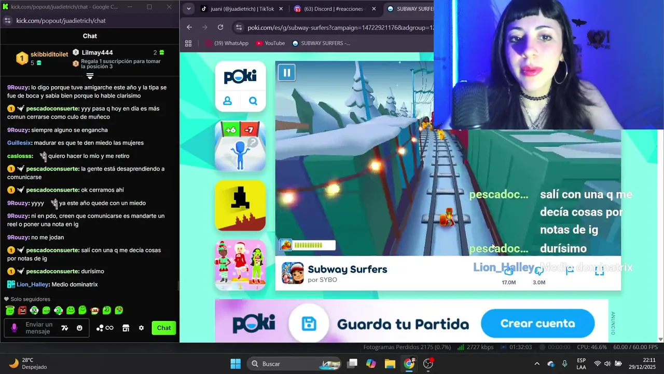Open the Poki home logo
664x374 pixels.
(240, 77)
